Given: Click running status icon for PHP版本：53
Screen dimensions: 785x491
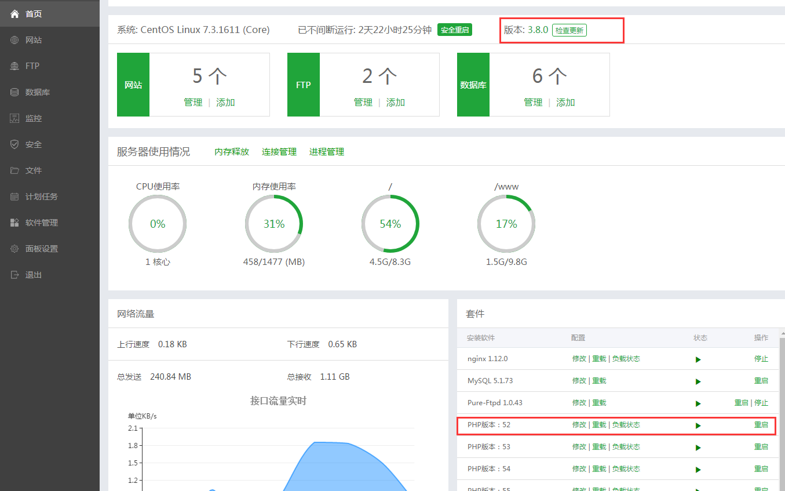Looking at the screenshot, I should tap(698, 448).
